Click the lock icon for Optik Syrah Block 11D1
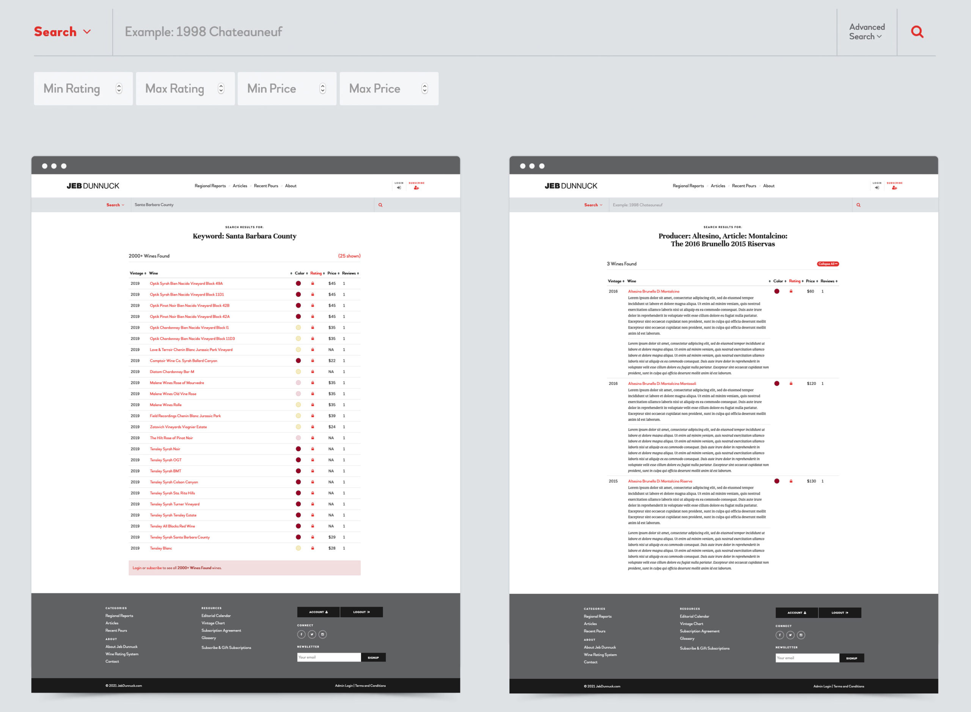Viewport: 971px width, 712px height. pos(313,294)
